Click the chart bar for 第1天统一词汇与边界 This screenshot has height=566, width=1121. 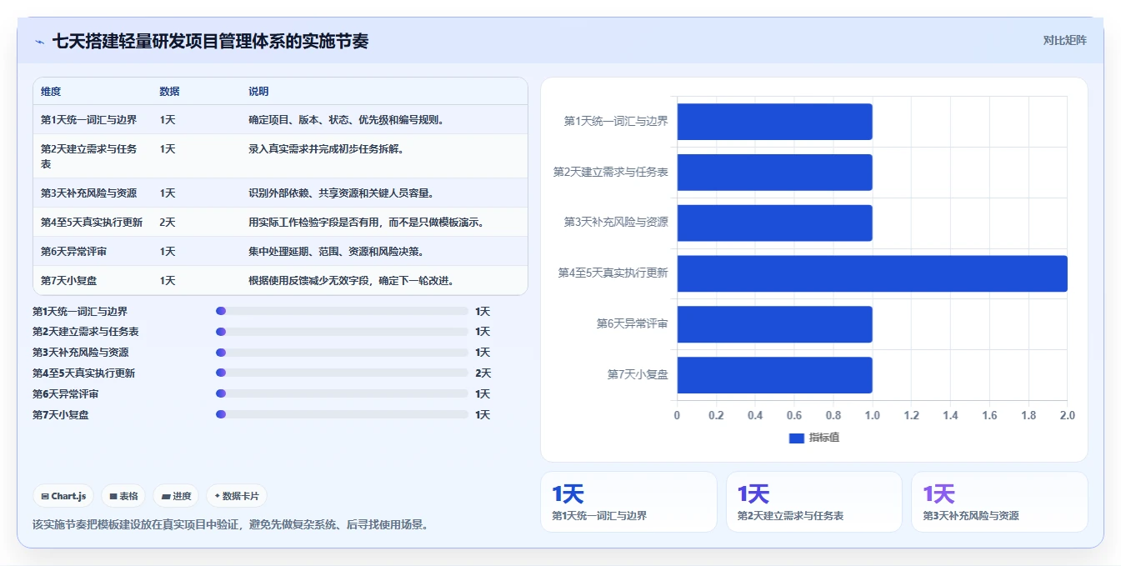[774, 122]
